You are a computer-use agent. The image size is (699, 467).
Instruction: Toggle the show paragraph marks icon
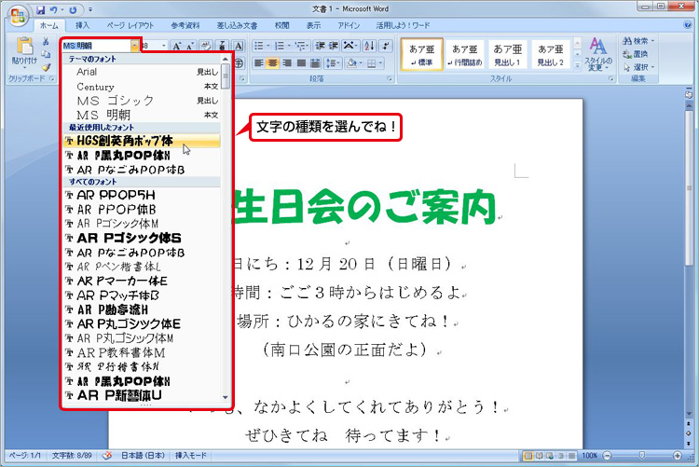pos(386,46)
